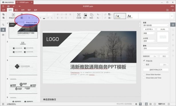176x106 pixels.
Task: Open the font size combo box
Action: pyautogui.click(x=50, y=15)
